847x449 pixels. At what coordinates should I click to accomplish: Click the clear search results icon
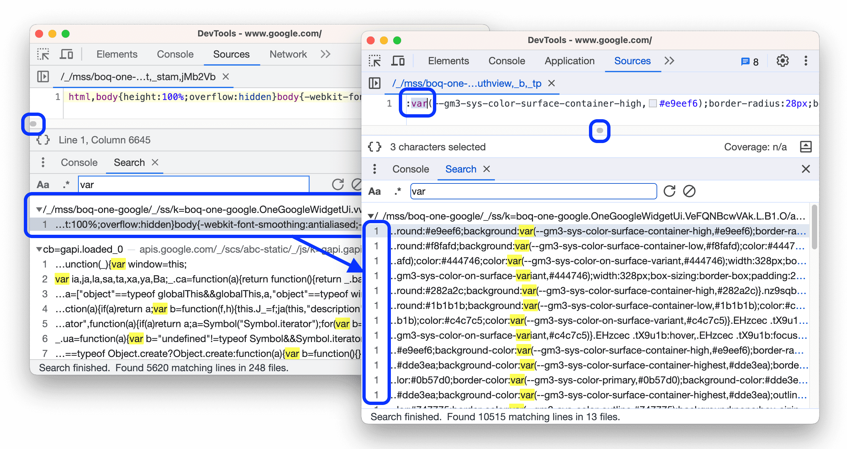[x=690, y=191]
